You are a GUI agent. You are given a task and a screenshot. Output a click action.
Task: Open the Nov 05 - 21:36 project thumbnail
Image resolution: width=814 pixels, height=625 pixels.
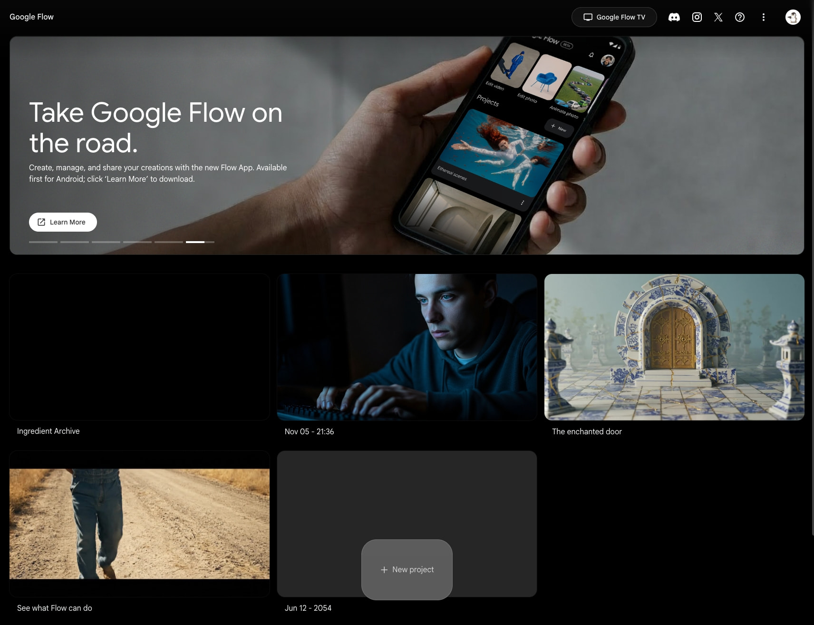(x=407, y=347)
